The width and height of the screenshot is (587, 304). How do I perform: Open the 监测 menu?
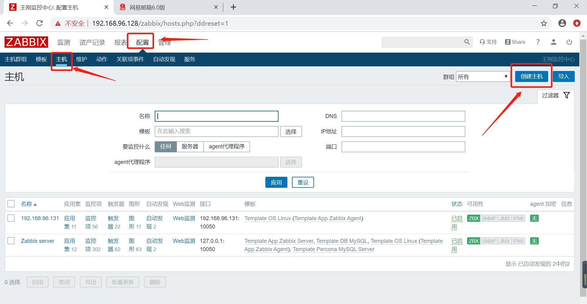point(64,42)
